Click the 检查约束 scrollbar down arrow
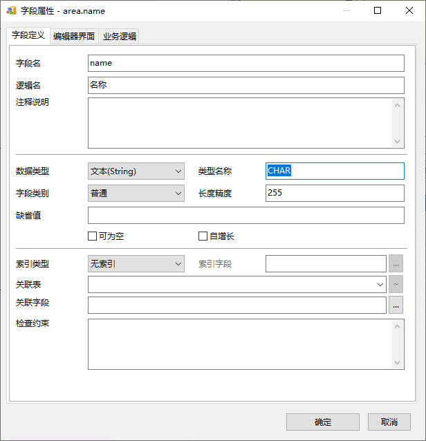This screenshot has width=426, height=441. tap(397, 362)
